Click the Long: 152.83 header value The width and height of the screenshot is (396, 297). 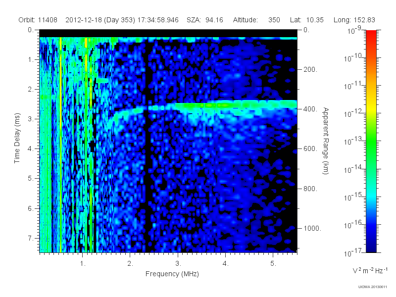[354, 20]
